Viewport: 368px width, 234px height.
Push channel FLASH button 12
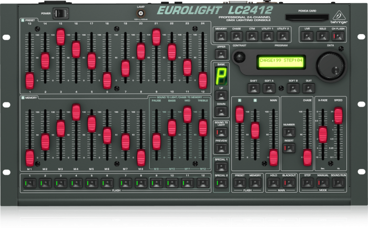tap(203, 183)
